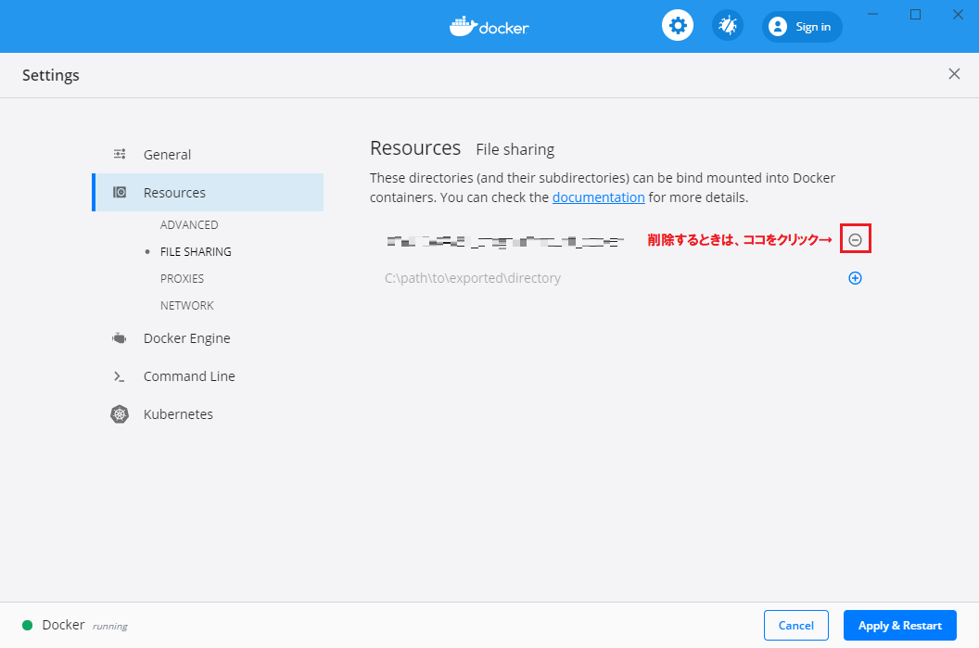This screenshot has height=648, width=979.
Task: Add a new shared directory via plus icon
Action: click(855, 277)
